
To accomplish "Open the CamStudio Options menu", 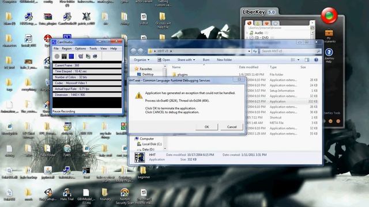I will click(81, 48).
